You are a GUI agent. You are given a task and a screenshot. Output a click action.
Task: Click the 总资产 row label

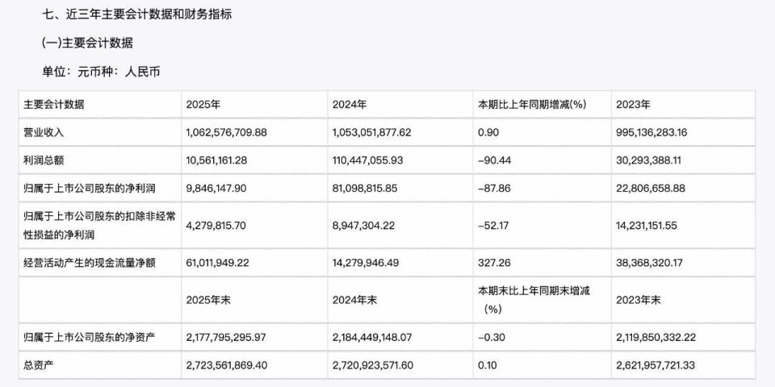coord(39,364)
